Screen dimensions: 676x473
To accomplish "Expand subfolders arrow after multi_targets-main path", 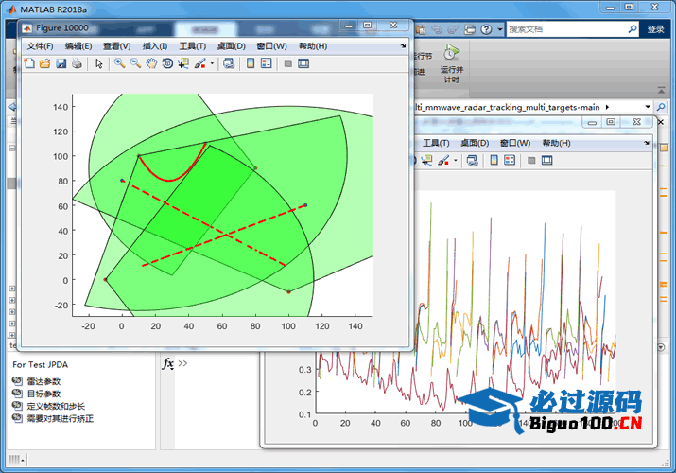I will click(x=607, y=107).
